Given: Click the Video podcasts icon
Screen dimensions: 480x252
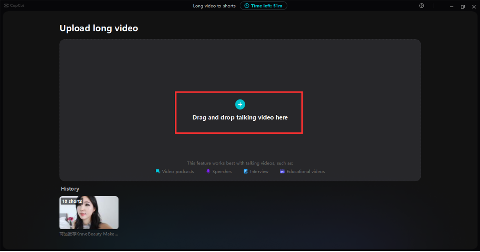Looking at the screenshot, I should point(158,171).
